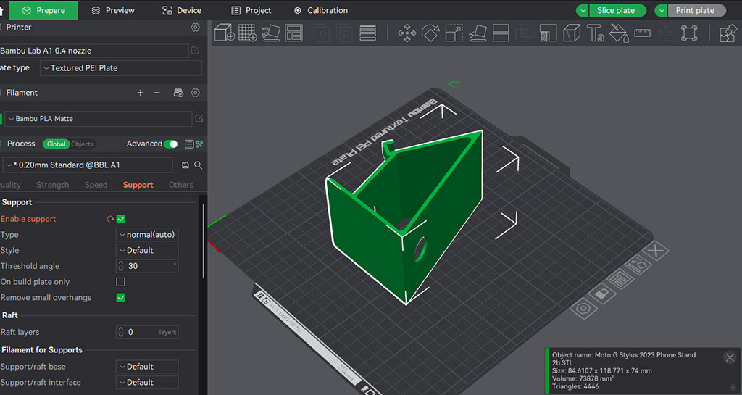The height and width of the screenshot is (395, 742).
Task: Click the green filament color swatch
Action: click(1, 119)
